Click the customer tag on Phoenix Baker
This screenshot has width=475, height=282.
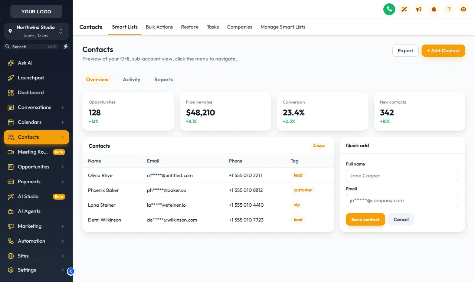pos(303,190)
